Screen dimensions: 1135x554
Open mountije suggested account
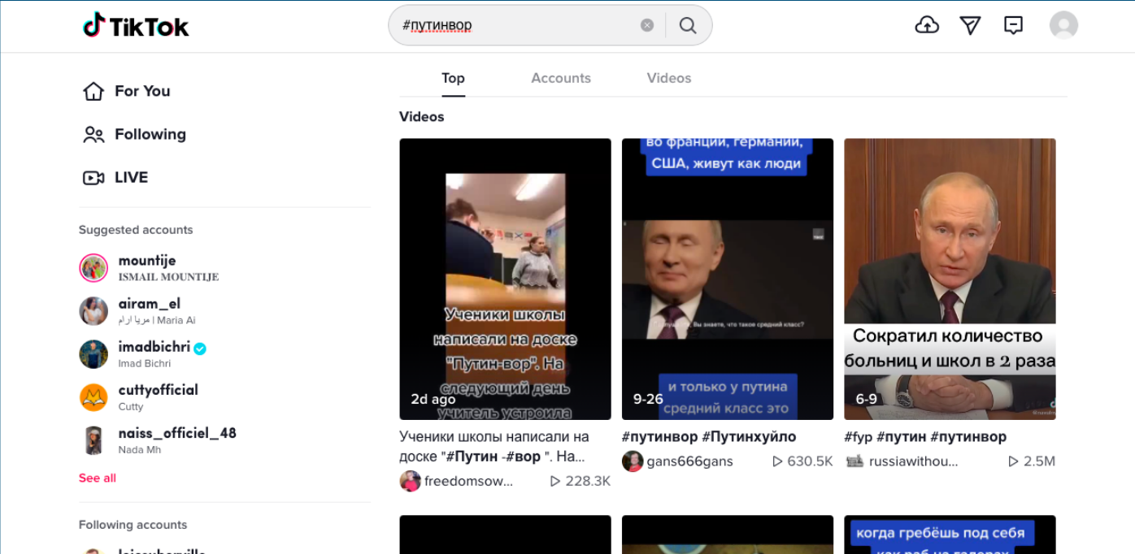click(x=149, y=267)
